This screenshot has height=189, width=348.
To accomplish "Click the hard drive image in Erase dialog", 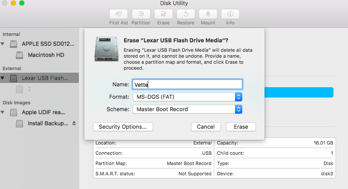I will [106, 49].
